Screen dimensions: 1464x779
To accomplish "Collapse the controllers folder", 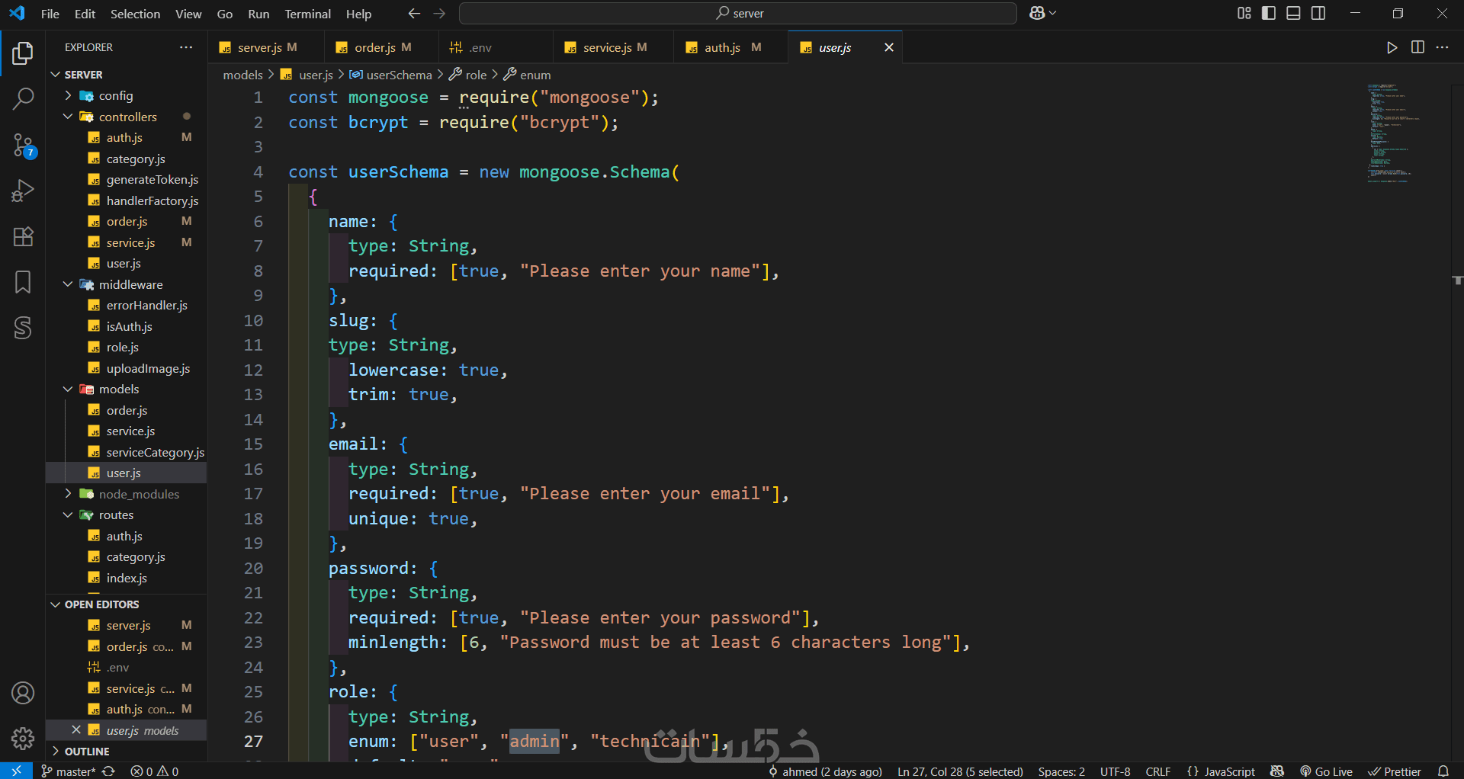I will tap(127, 117).
